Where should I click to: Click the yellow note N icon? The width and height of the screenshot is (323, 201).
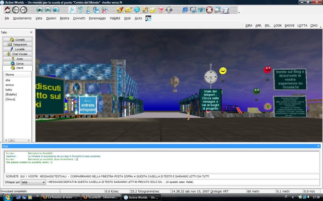coord(145,10)
